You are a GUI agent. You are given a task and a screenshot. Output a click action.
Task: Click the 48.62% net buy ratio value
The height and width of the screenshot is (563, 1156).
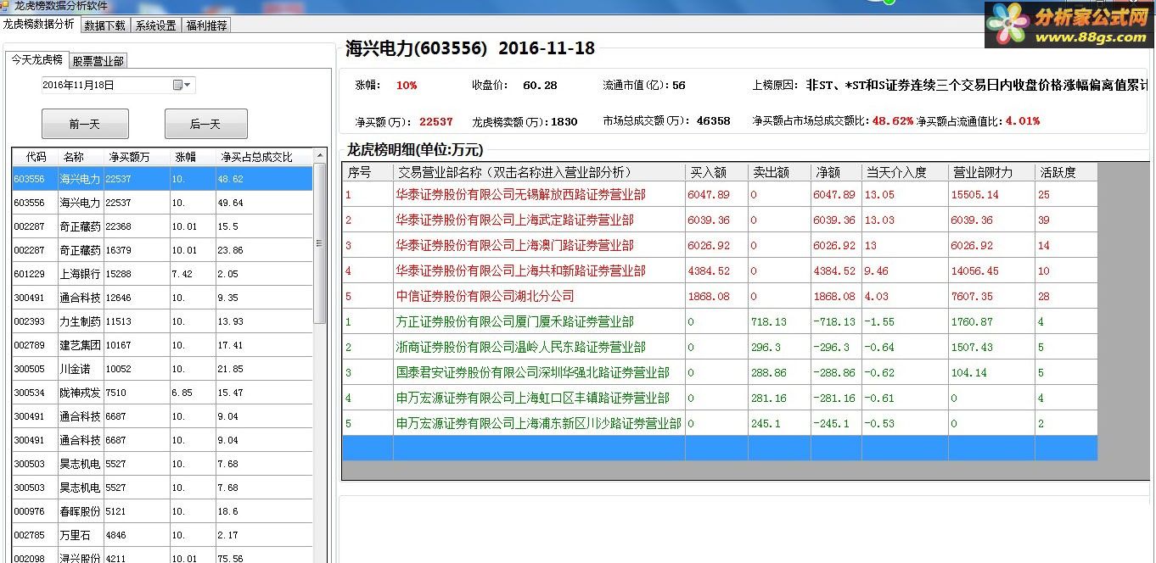(x=893, y=121)
